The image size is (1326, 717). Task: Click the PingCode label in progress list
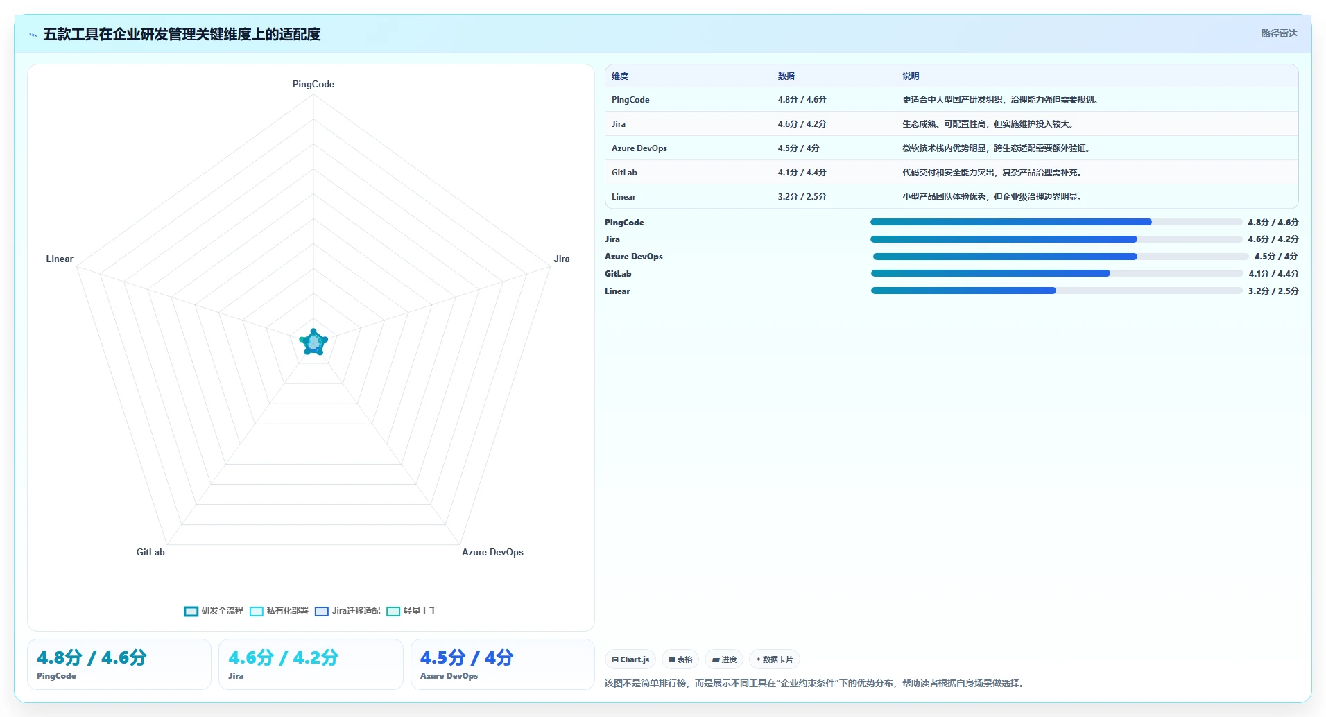(x=624, y=223)
